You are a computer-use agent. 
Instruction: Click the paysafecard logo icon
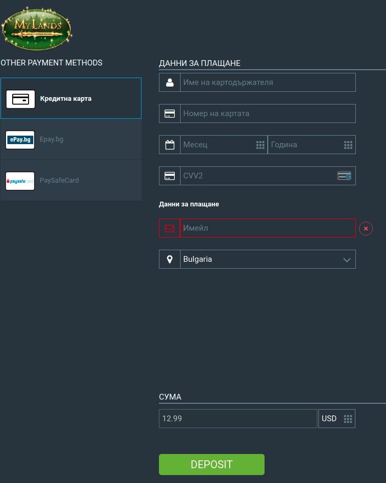click(20, 181)
